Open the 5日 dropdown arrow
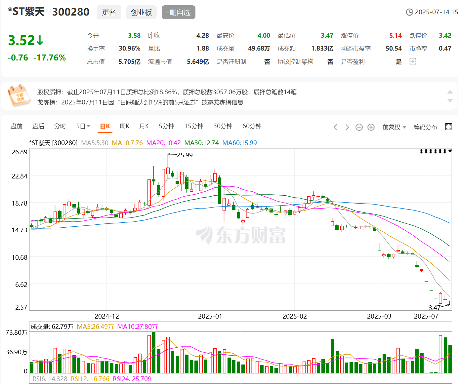458x384 pixels. (x=88, y=127)
